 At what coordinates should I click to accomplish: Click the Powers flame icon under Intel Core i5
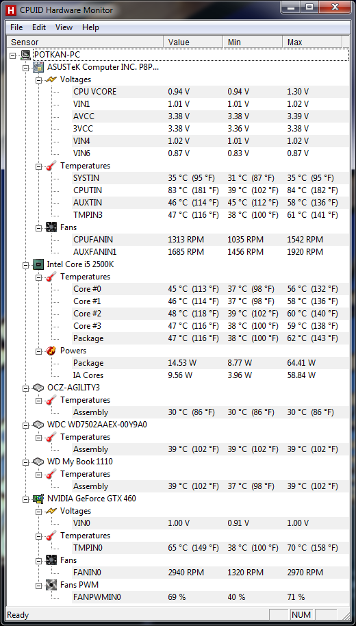point(51,351)
